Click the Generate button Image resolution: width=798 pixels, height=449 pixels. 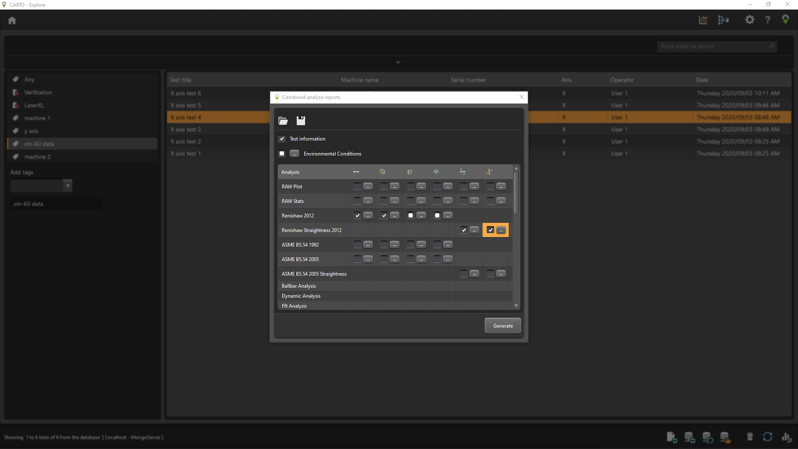[x=502, y=326]
